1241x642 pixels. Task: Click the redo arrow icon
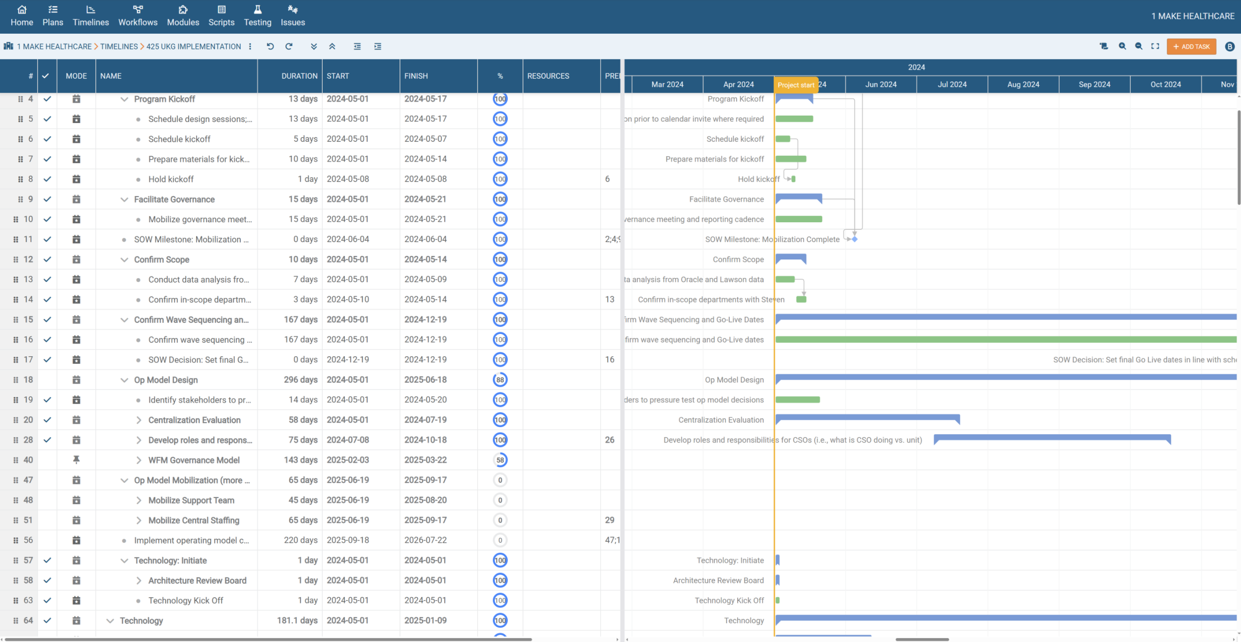pyautogui.click(x=289, y=46)
